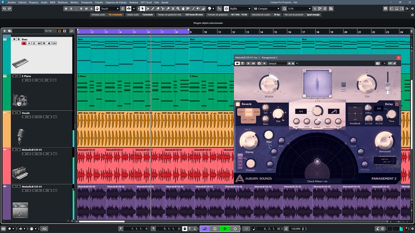Screen dimensions: 415x233
Task: Click the drum kit track picture
Action: coord(20,100)
